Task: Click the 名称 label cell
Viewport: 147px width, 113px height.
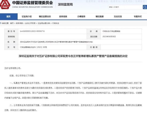Action: [11, 42]
